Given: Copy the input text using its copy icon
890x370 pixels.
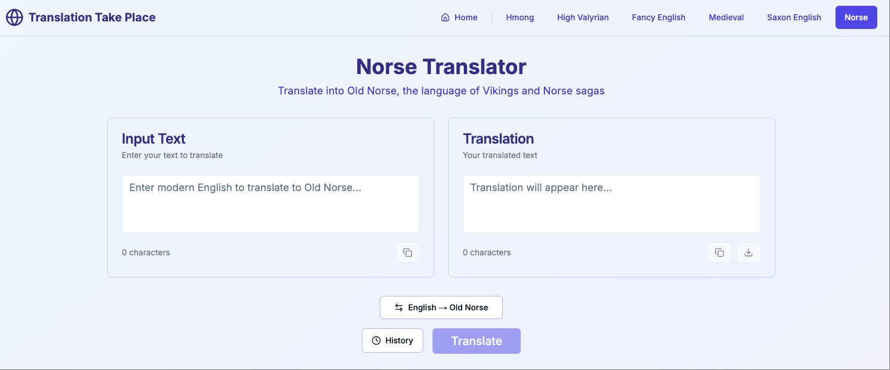Looking at the screenshot, I should 408,252.
